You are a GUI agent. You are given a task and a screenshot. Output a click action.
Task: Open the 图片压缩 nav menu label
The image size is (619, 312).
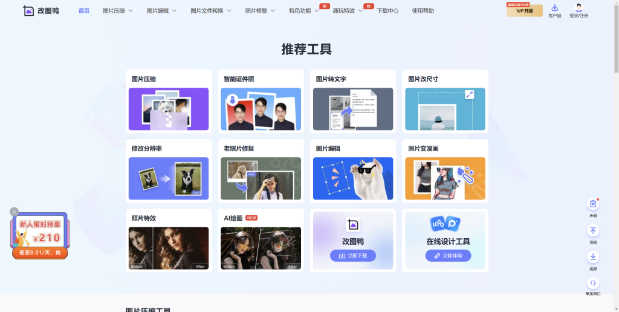[114, 11]
